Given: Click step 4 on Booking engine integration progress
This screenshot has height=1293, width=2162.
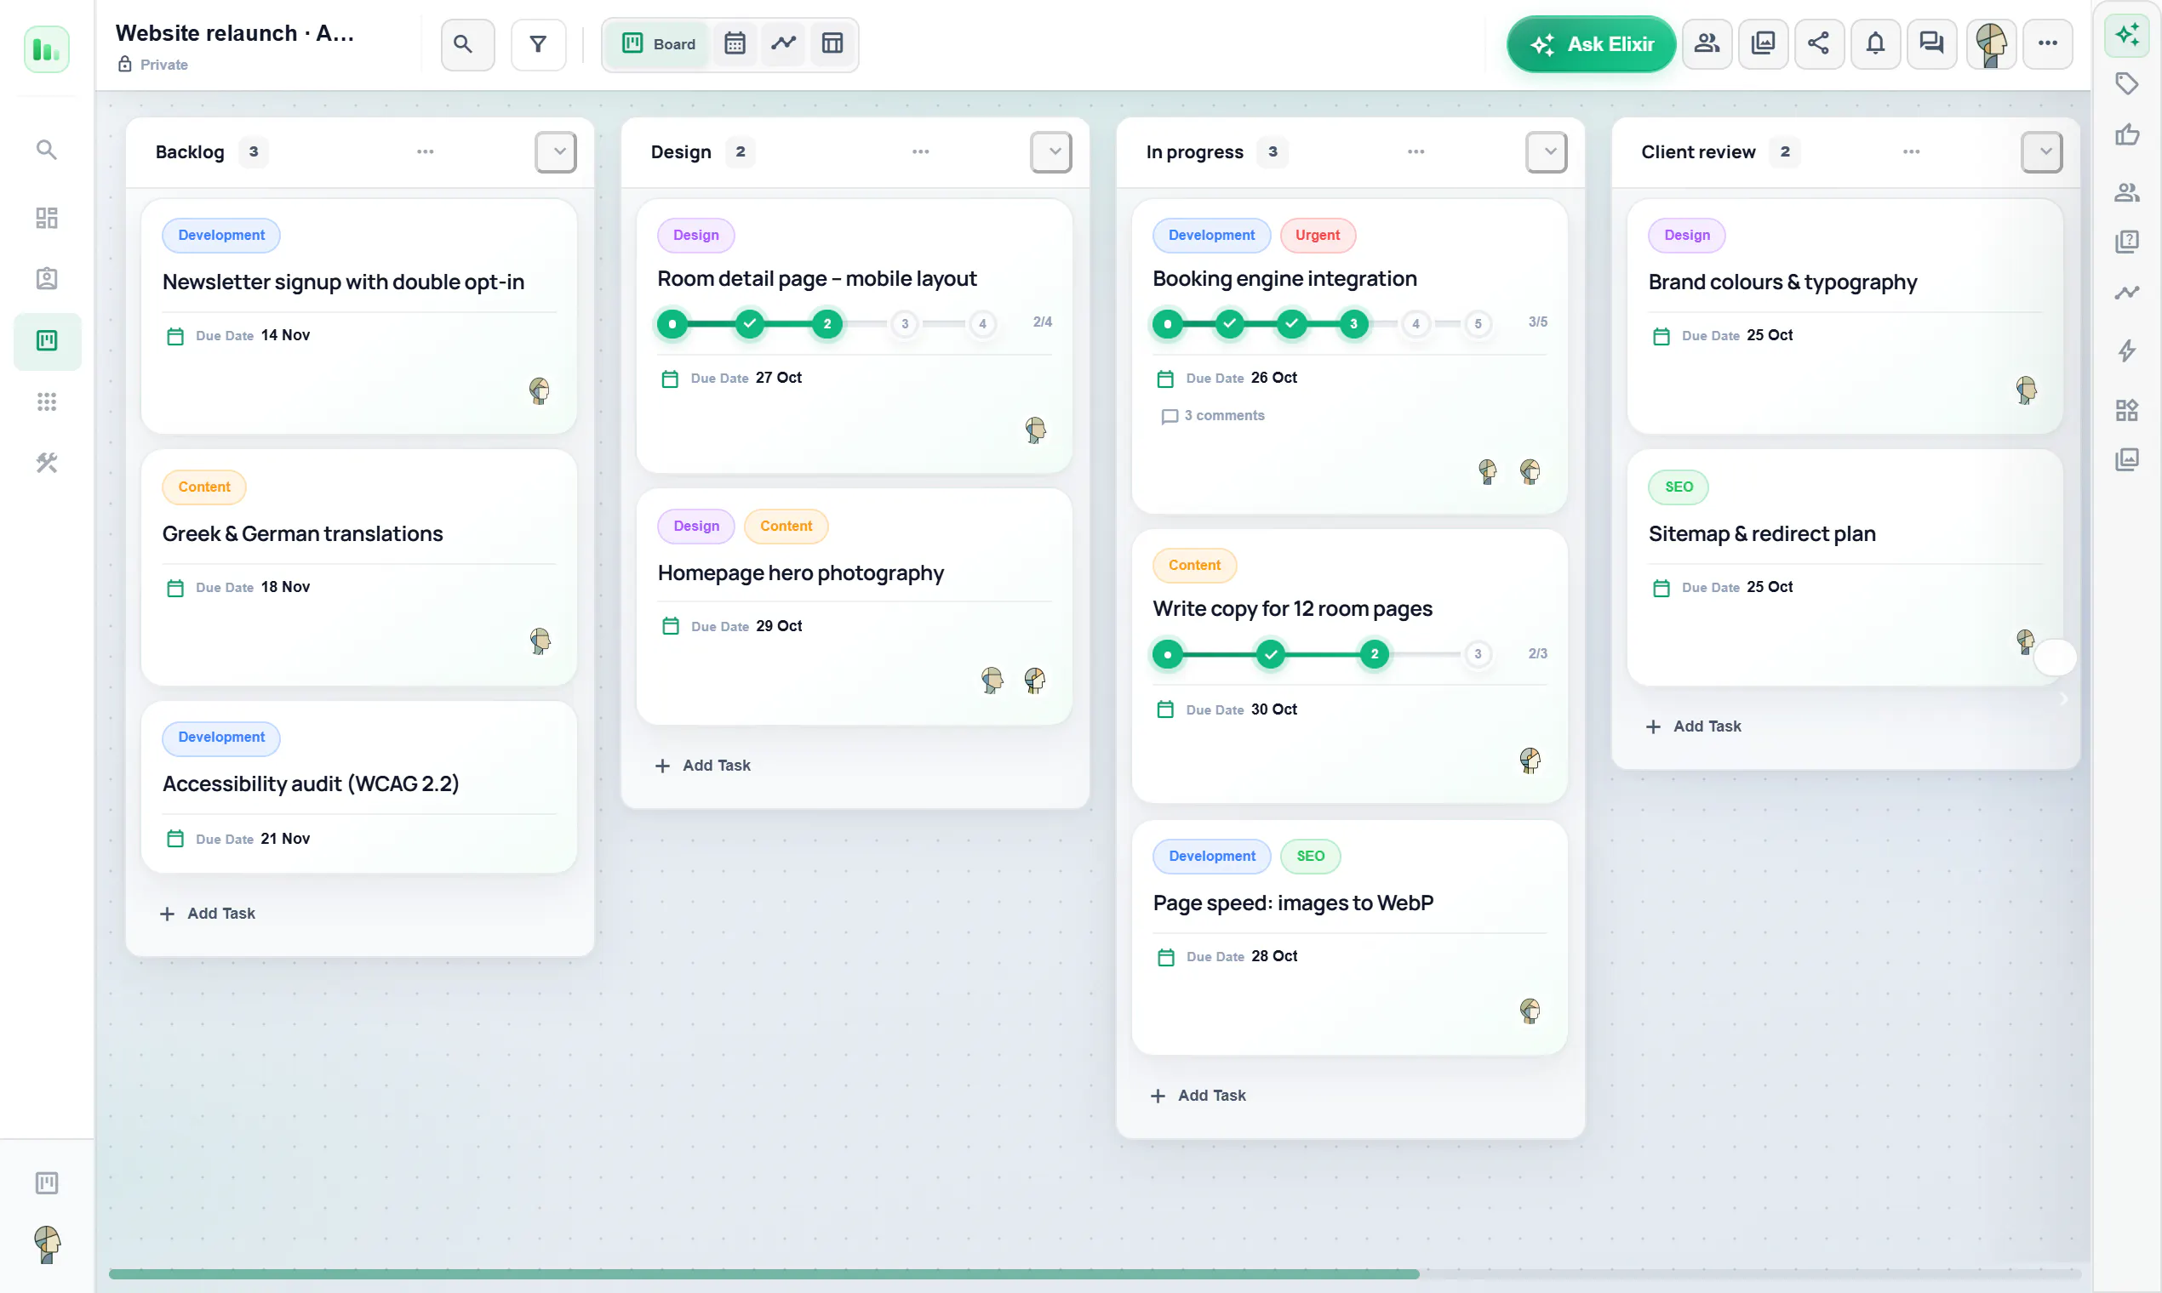Looking at the screenshot, I should click(1416, 324).
